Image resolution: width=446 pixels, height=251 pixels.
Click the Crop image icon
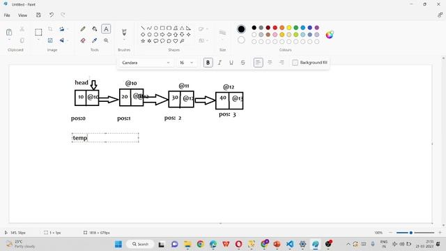[50, 29]
